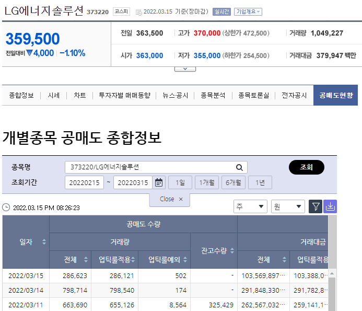362x311 pixels.
Task: Click the 2022/03/14 date cell
Action: (26, 290)
